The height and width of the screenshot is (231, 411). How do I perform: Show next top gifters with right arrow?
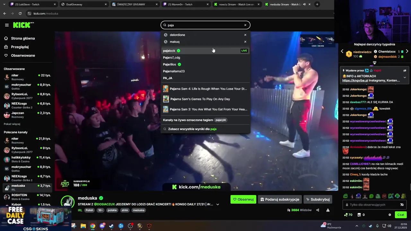[x=407, y=51]
